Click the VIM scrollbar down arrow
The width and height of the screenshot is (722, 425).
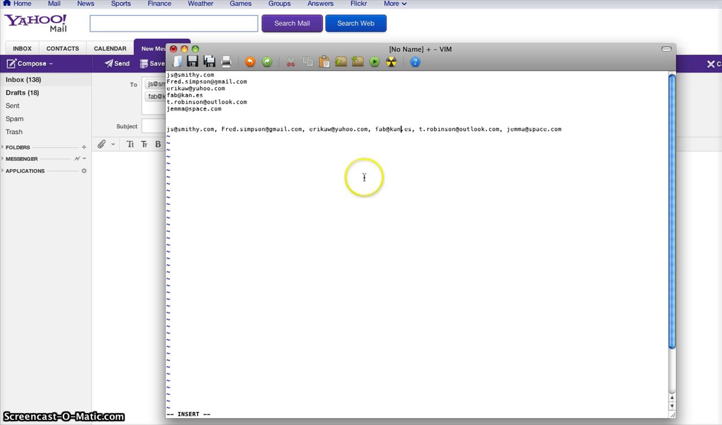tap(672, 406)
